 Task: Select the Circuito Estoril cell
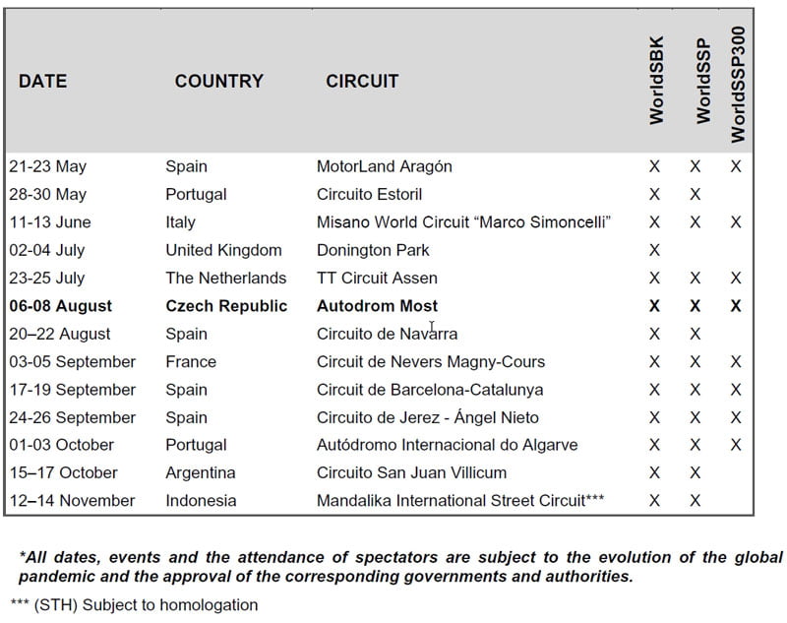pyautogui.click(x=369, y=195)
